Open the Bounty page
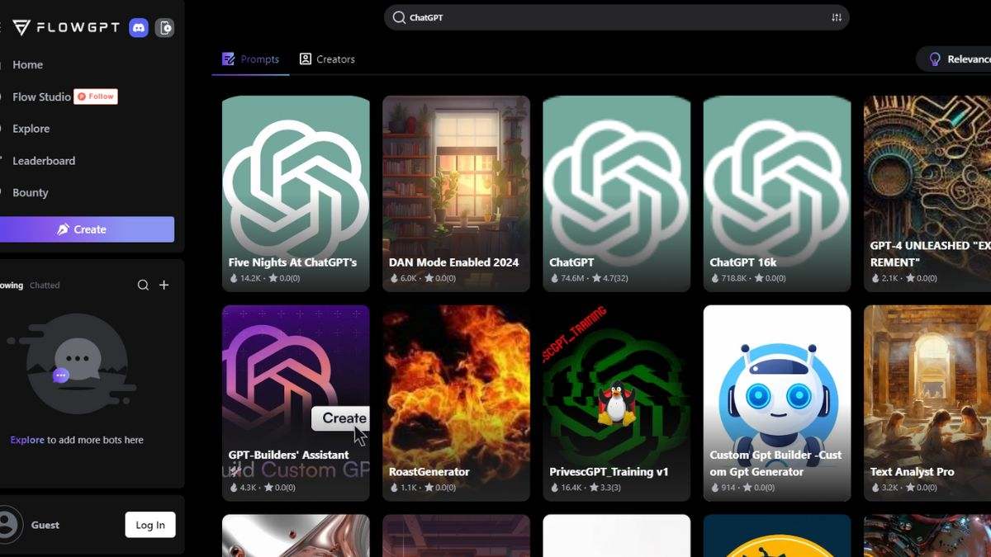The width and height of the screenshot is (991, 557). (30, 192)
